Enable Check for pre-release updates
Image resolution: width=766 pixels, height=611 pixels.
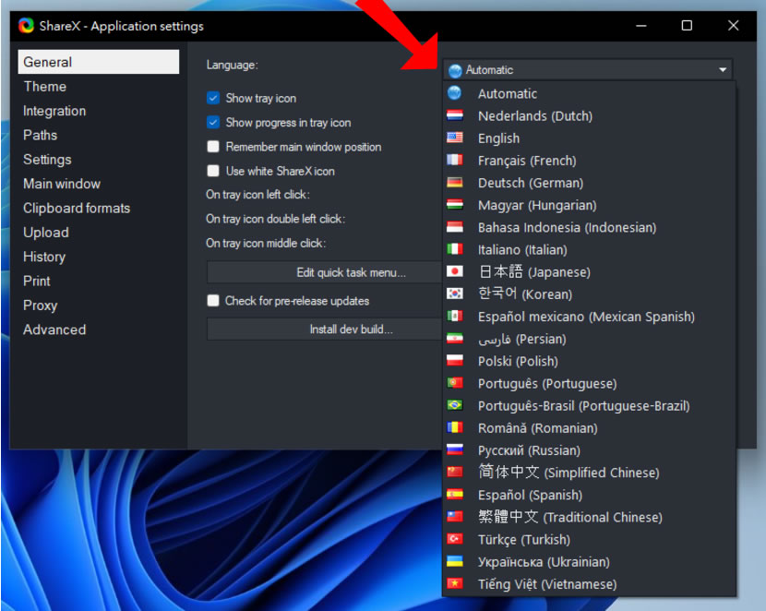pyautogui.click(x=213, y=300)
